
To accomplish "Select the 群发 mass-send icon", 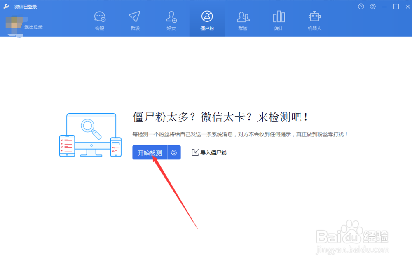I will tap(135, 20).
